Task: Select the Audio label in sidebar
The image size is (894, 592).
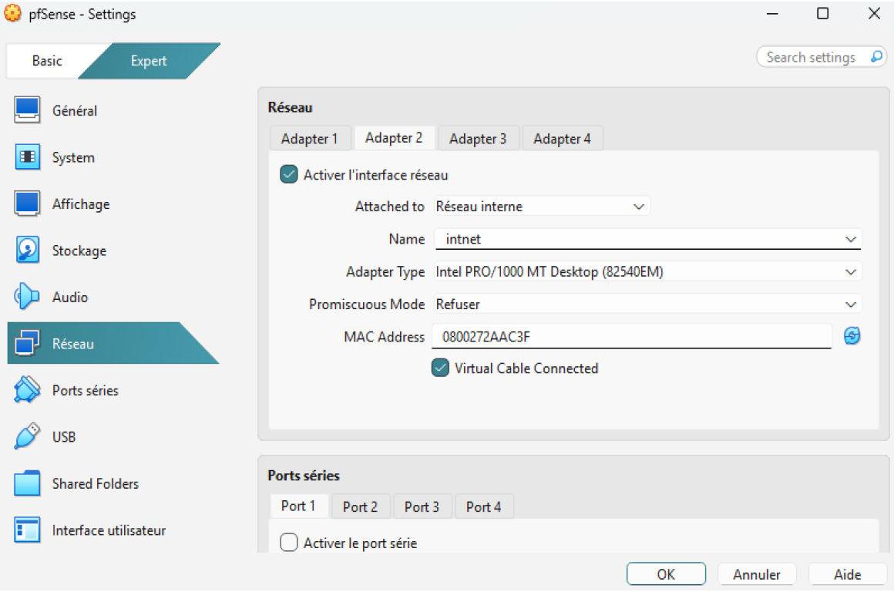Action: [70, 297]
